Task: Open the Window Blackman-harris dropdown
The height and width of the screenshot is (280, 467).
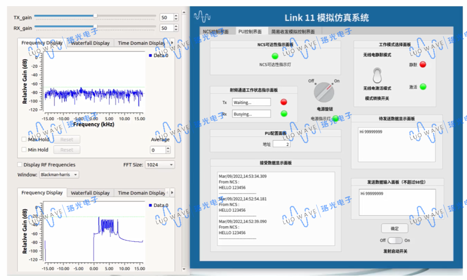Action: click(59, 175)
